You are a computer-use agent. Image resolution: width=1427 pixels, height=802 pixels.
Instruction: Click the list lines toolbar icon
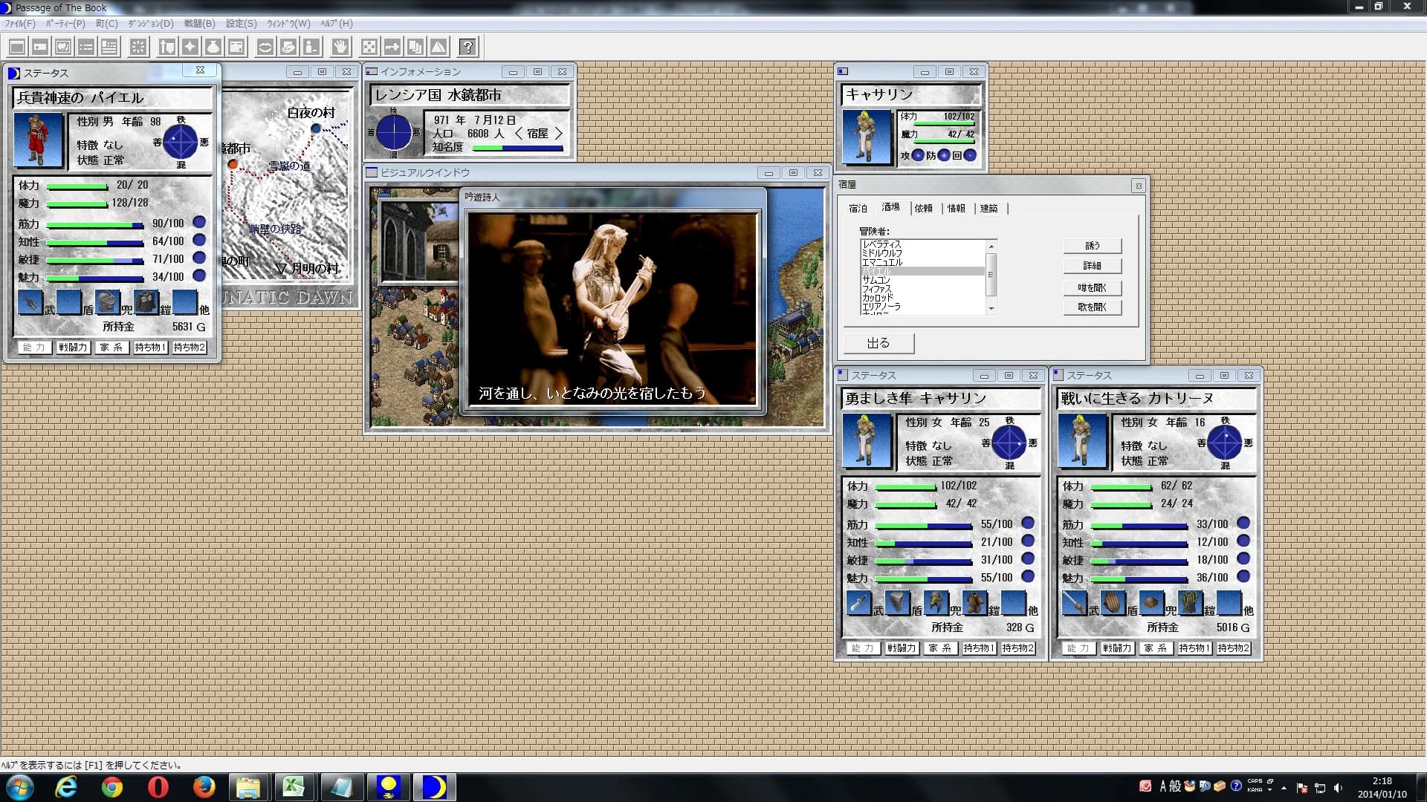(86, 48)
